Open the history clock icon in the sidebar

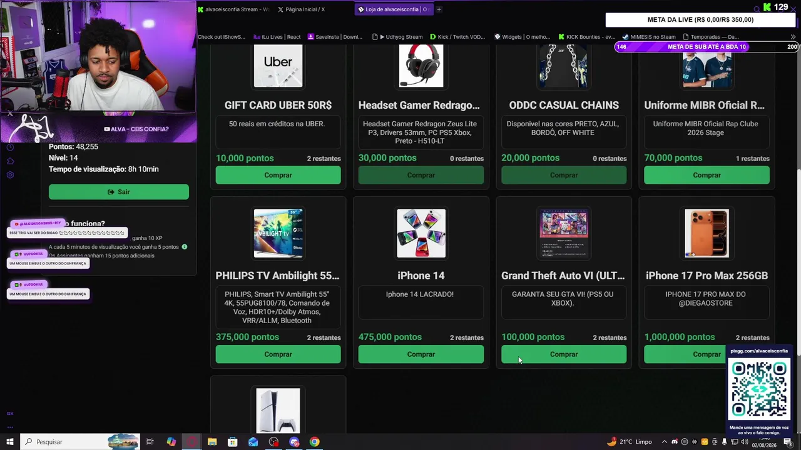(10, 147)
